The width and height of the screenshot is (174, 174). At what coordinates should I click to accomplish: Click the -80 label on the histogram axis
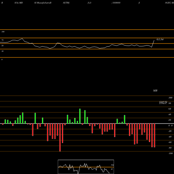click(x=170, y=148)
